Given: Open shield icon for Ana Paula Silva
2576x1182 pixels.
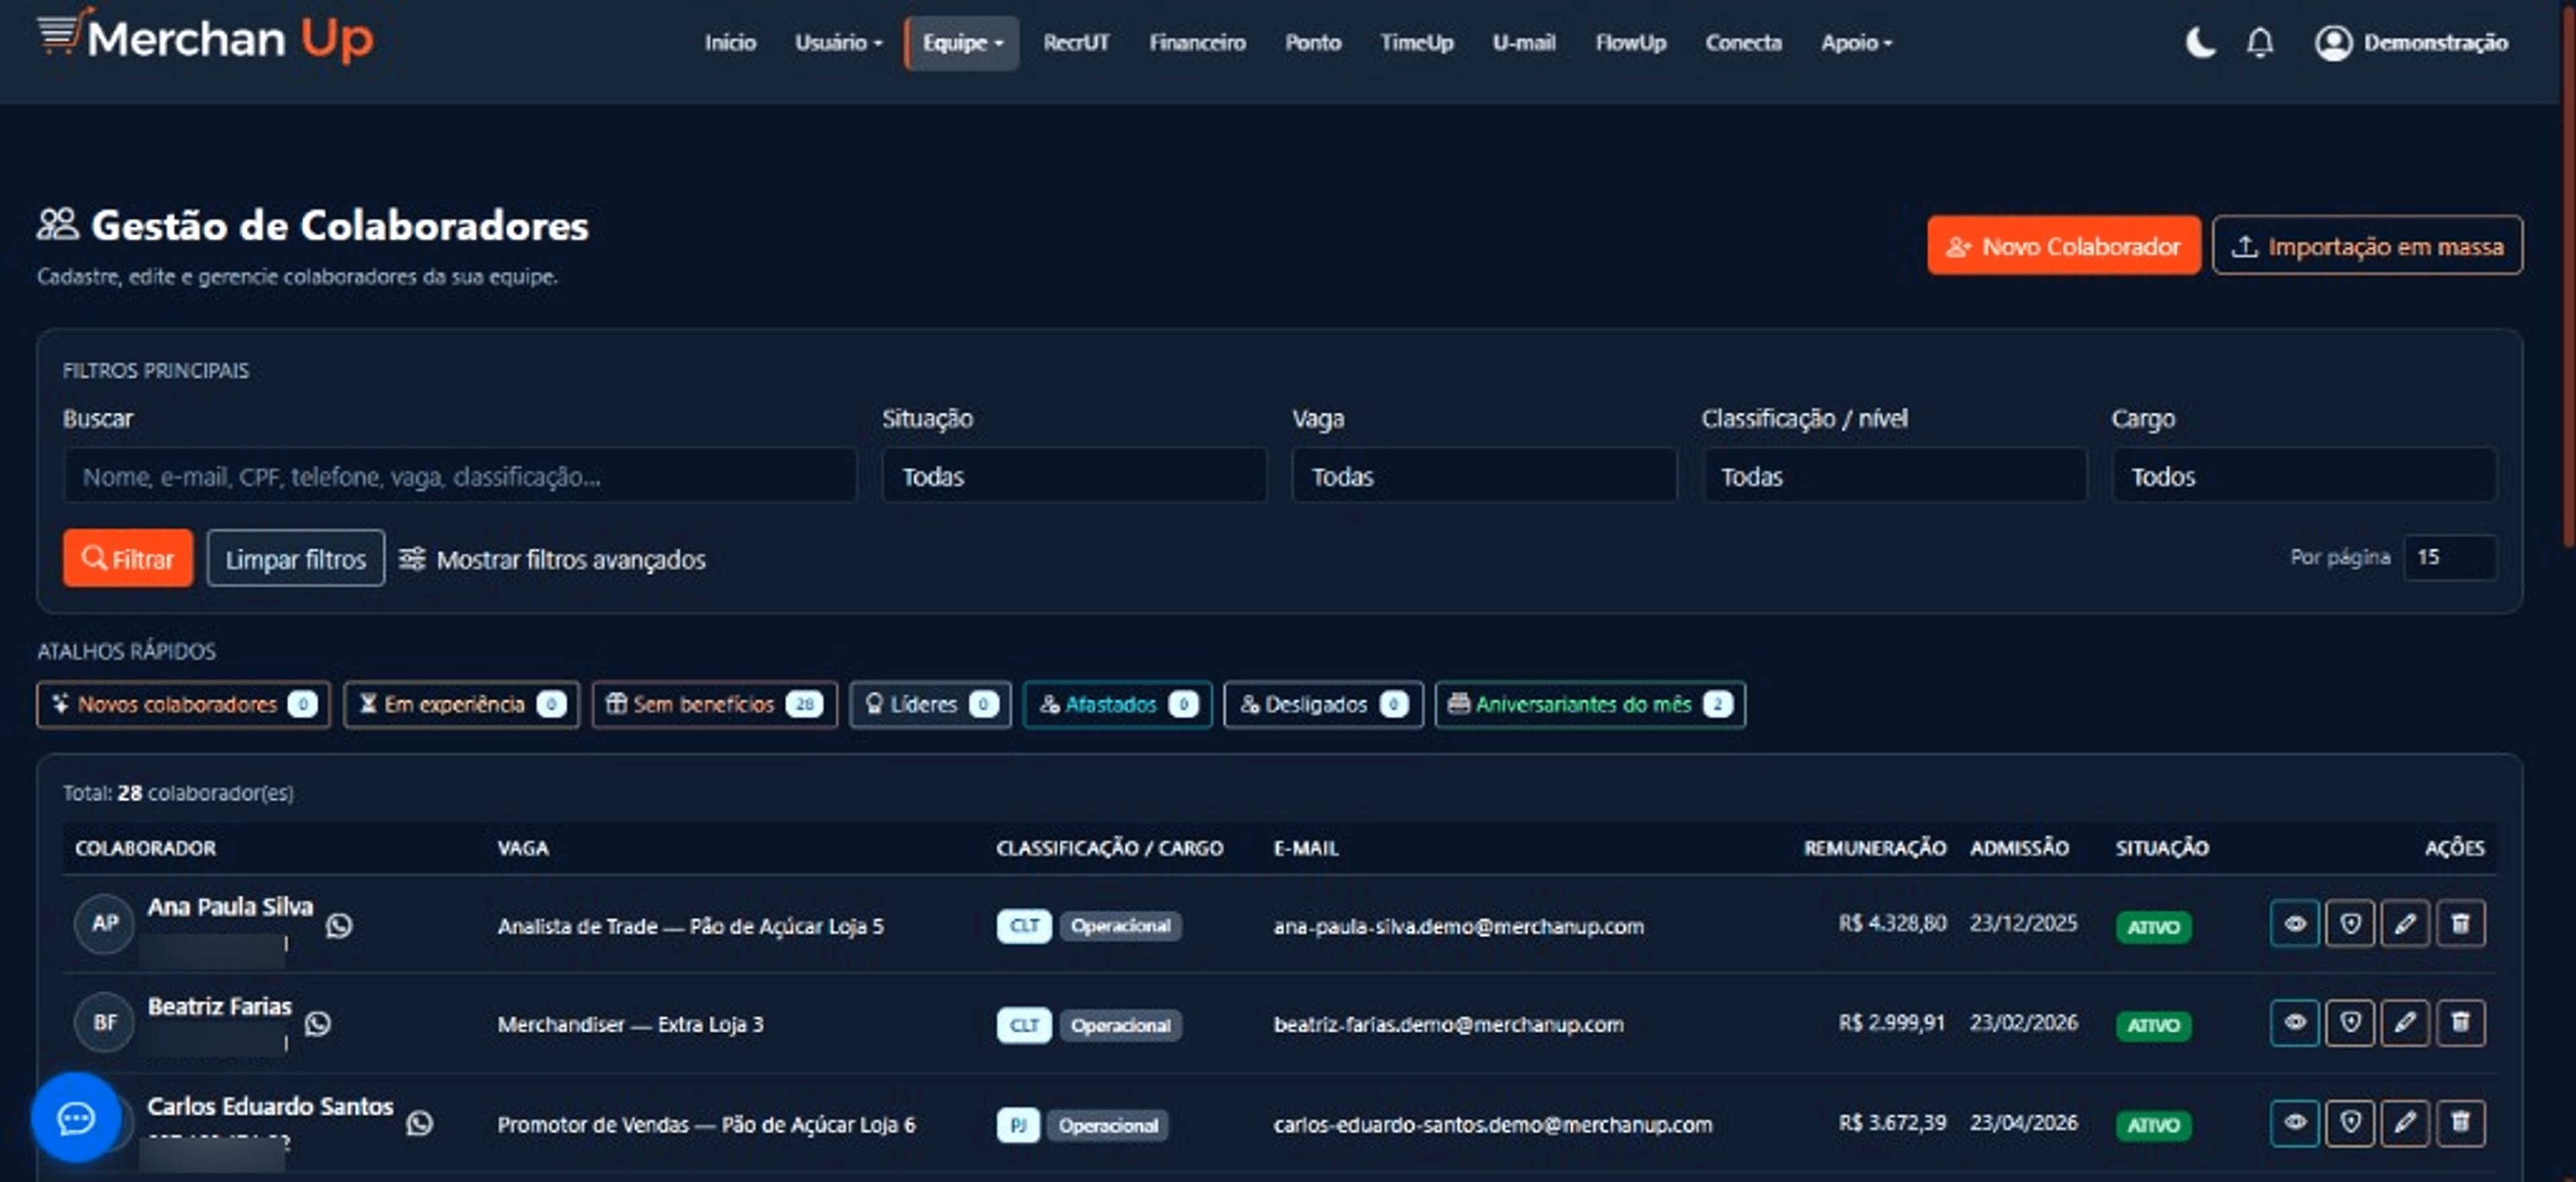Looking at the screenshot, I should (x=2350, y=923).
